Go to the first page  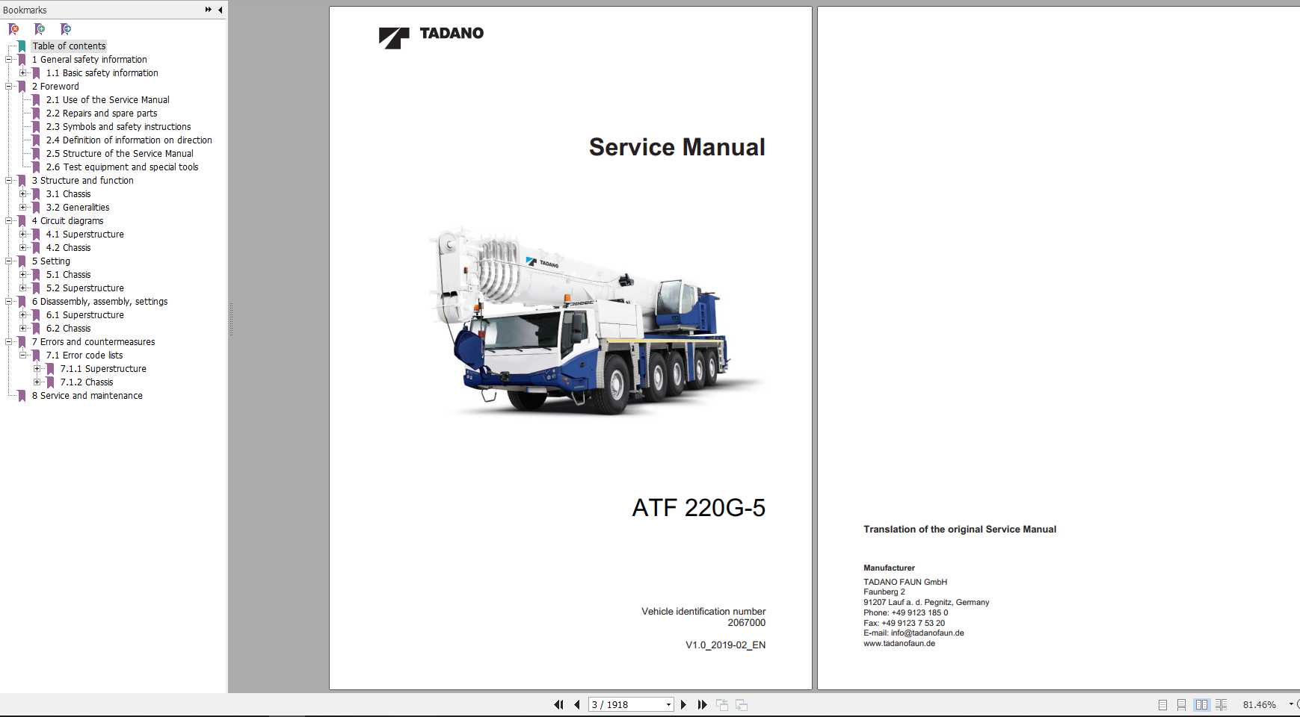[x=558, y=704]
